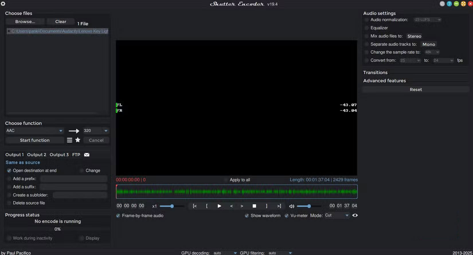
Task: Set the out point bracket
Action: (x=267, y=206)
